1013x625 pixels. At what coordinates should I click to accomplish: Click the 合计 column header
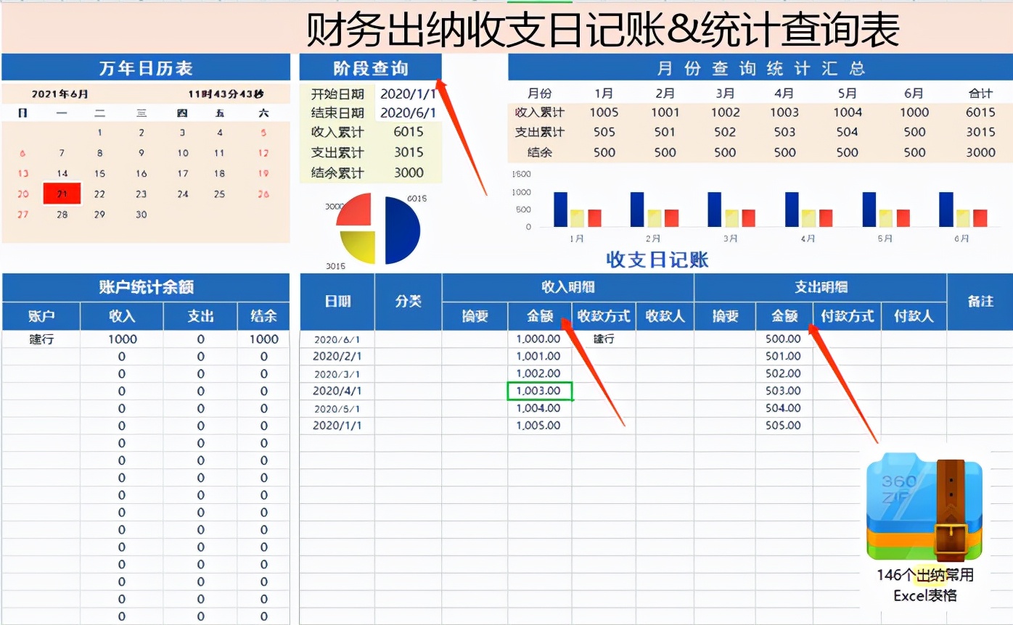[980, 93]
